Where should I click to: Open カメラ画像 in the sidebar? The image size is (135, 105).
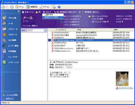9,40
